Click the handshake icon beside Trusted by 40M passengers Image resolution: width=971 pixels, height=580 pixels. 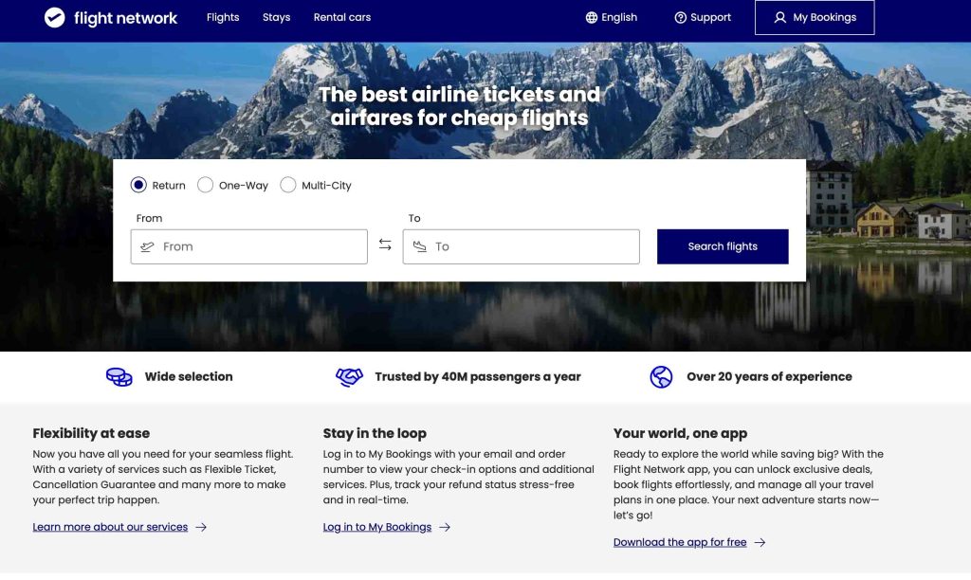coord(349,377)
